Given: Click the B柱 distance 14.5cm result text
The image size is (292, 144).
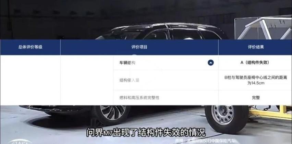Looking at the screenshot, I should [256, 80].
